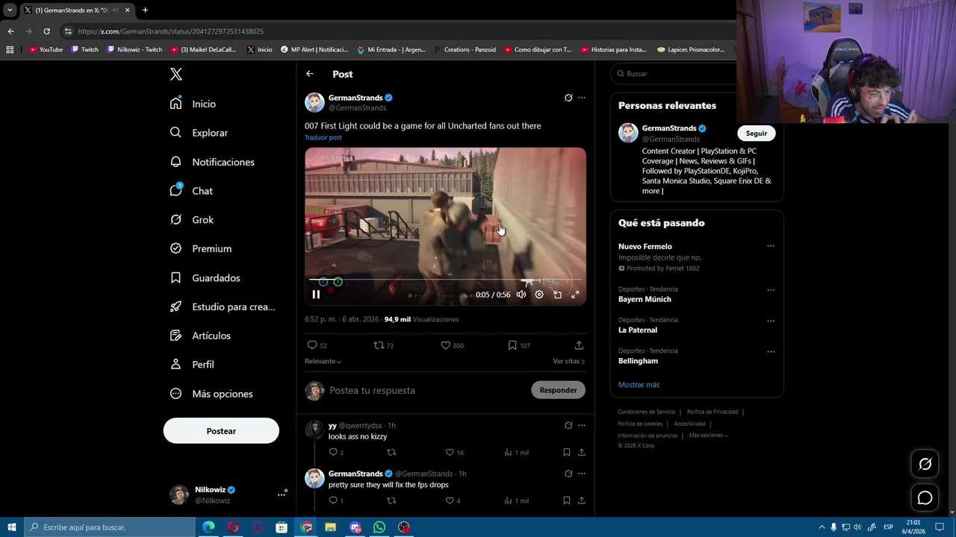Open Explorar from the sidebar

pos(199,133)
